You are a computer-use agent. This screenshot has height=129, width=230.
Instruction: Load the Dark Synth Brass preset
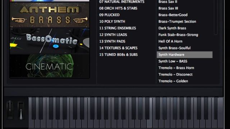(172, 28)
